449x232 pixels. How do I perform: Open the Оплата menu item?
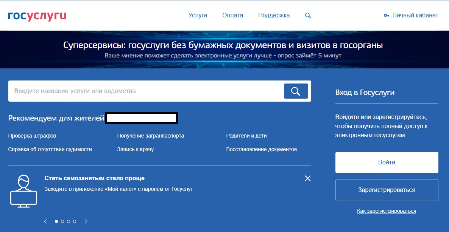coord(232,15)
